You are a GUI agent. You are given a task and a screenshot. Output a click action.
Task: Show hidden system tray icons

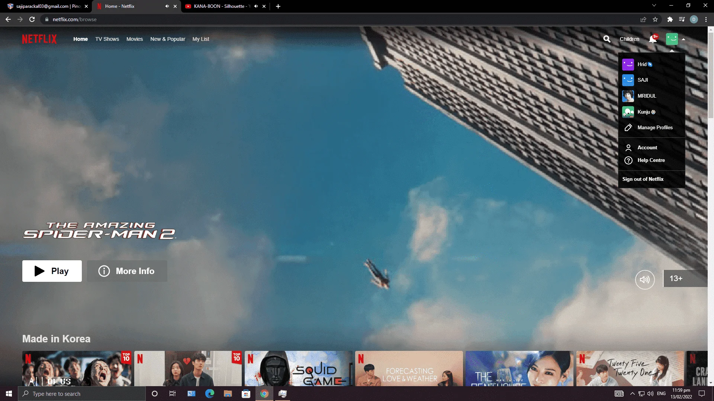[x=632, y=394]
